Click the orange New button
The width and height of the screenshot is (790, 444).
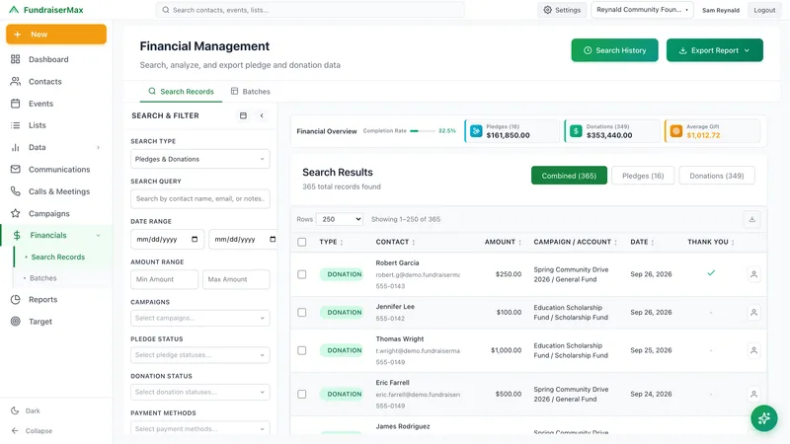pos(56,35)
